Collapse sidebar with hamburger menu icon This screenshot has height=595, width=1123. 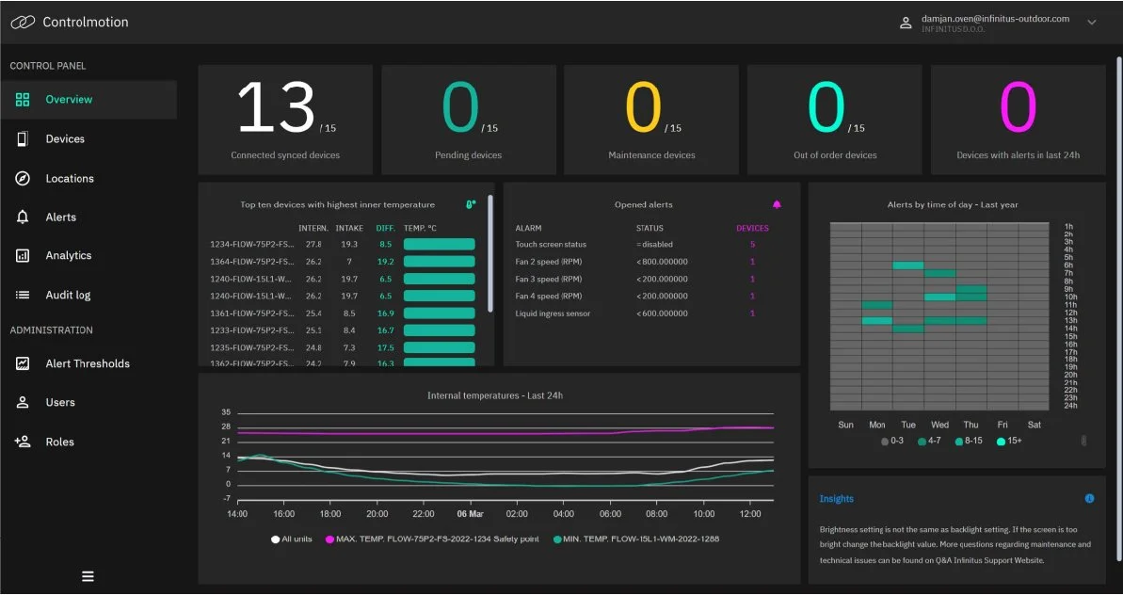pyautogui.click(x=88, y=576)
